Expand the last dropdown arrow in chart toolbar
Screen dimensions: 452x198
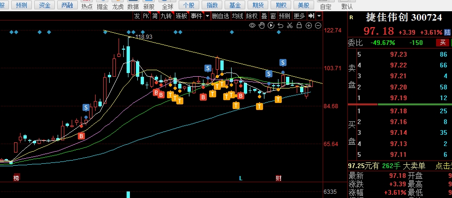point(319,16)
